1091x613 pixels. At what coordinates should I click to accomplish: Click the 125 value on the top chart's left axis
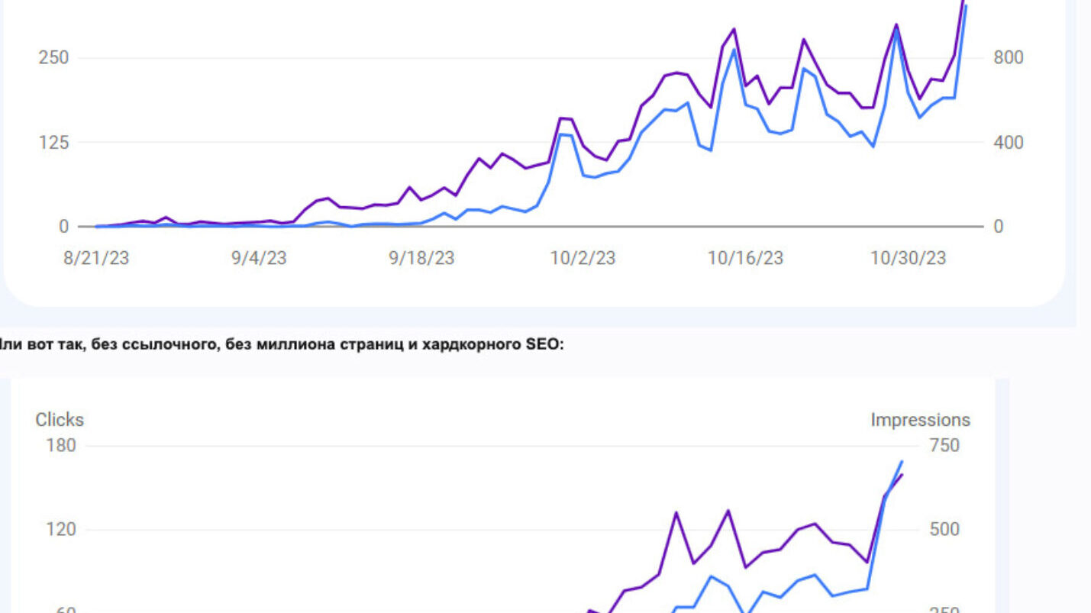click(x=53, y=142)
